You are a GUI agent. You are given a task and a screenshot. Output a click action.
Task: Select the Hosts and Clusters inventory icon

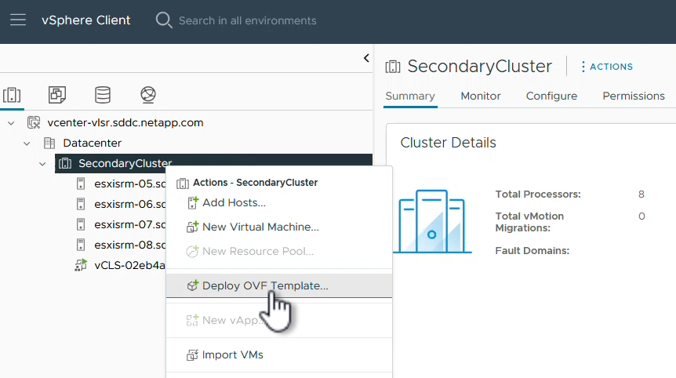tap(12, 95)
